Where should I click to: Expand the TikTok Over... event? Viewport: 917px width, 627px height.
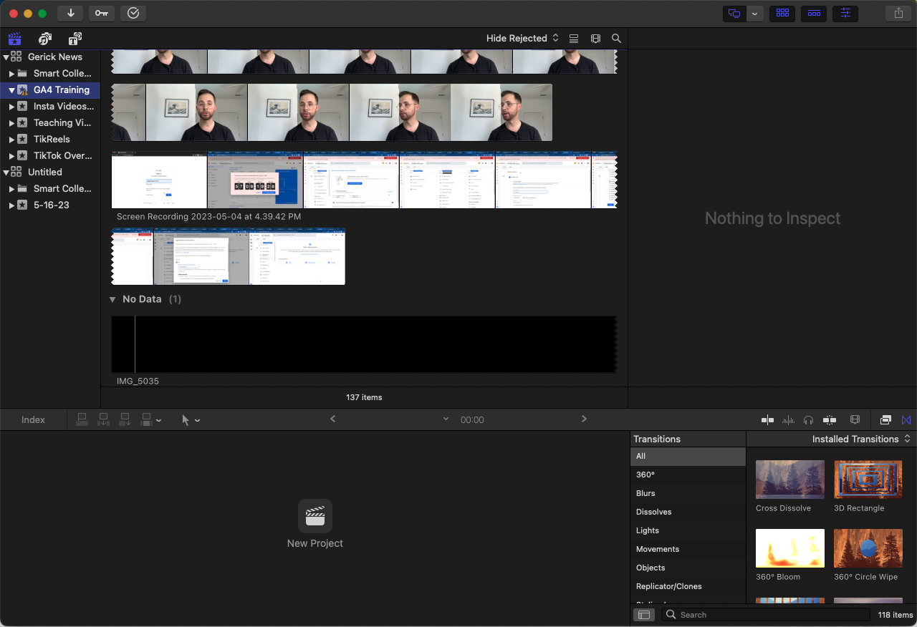coord(11,156)
